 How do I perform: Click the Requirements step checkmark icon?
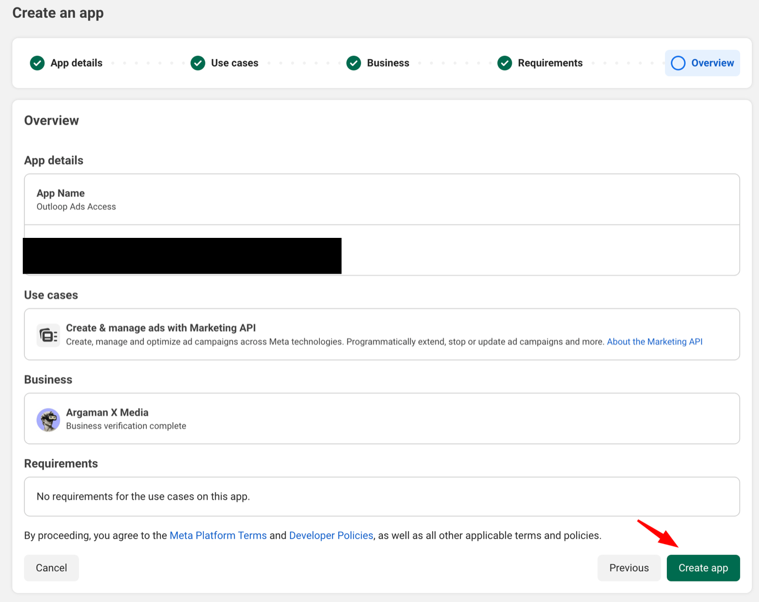pos(505,63)
